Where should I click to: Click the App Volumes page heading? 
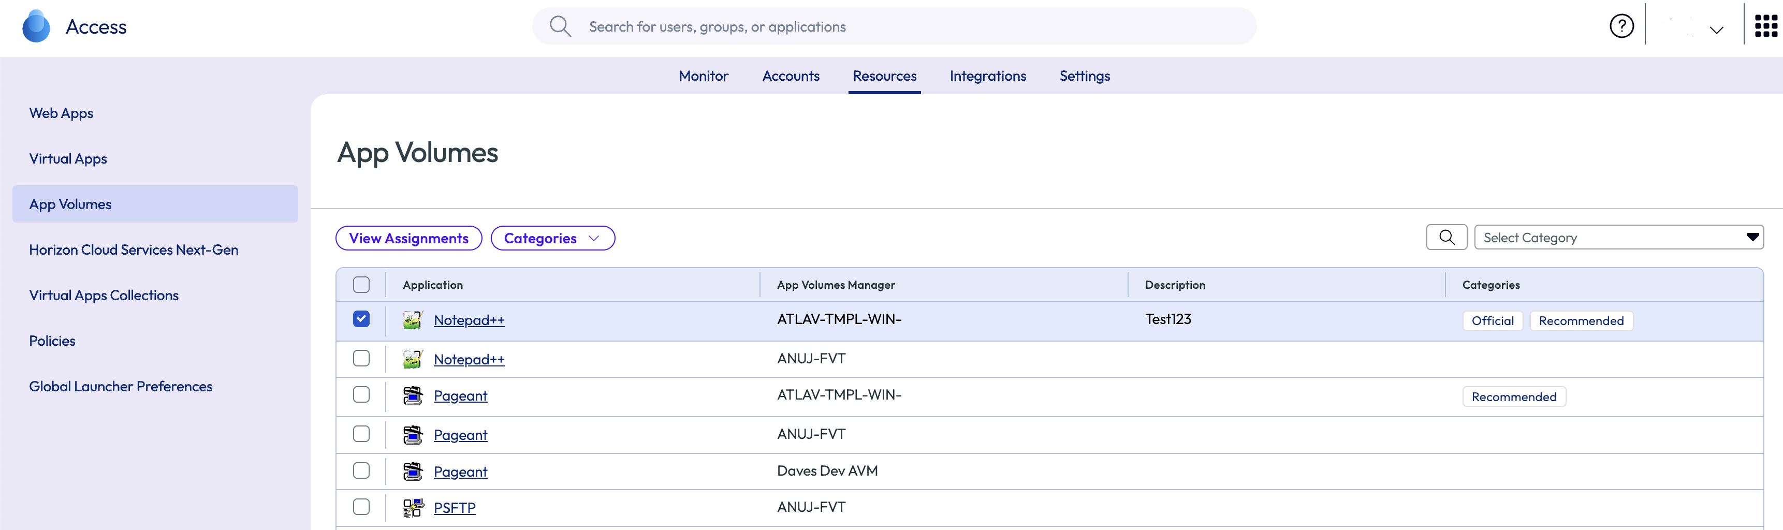[x=417, y=153]
